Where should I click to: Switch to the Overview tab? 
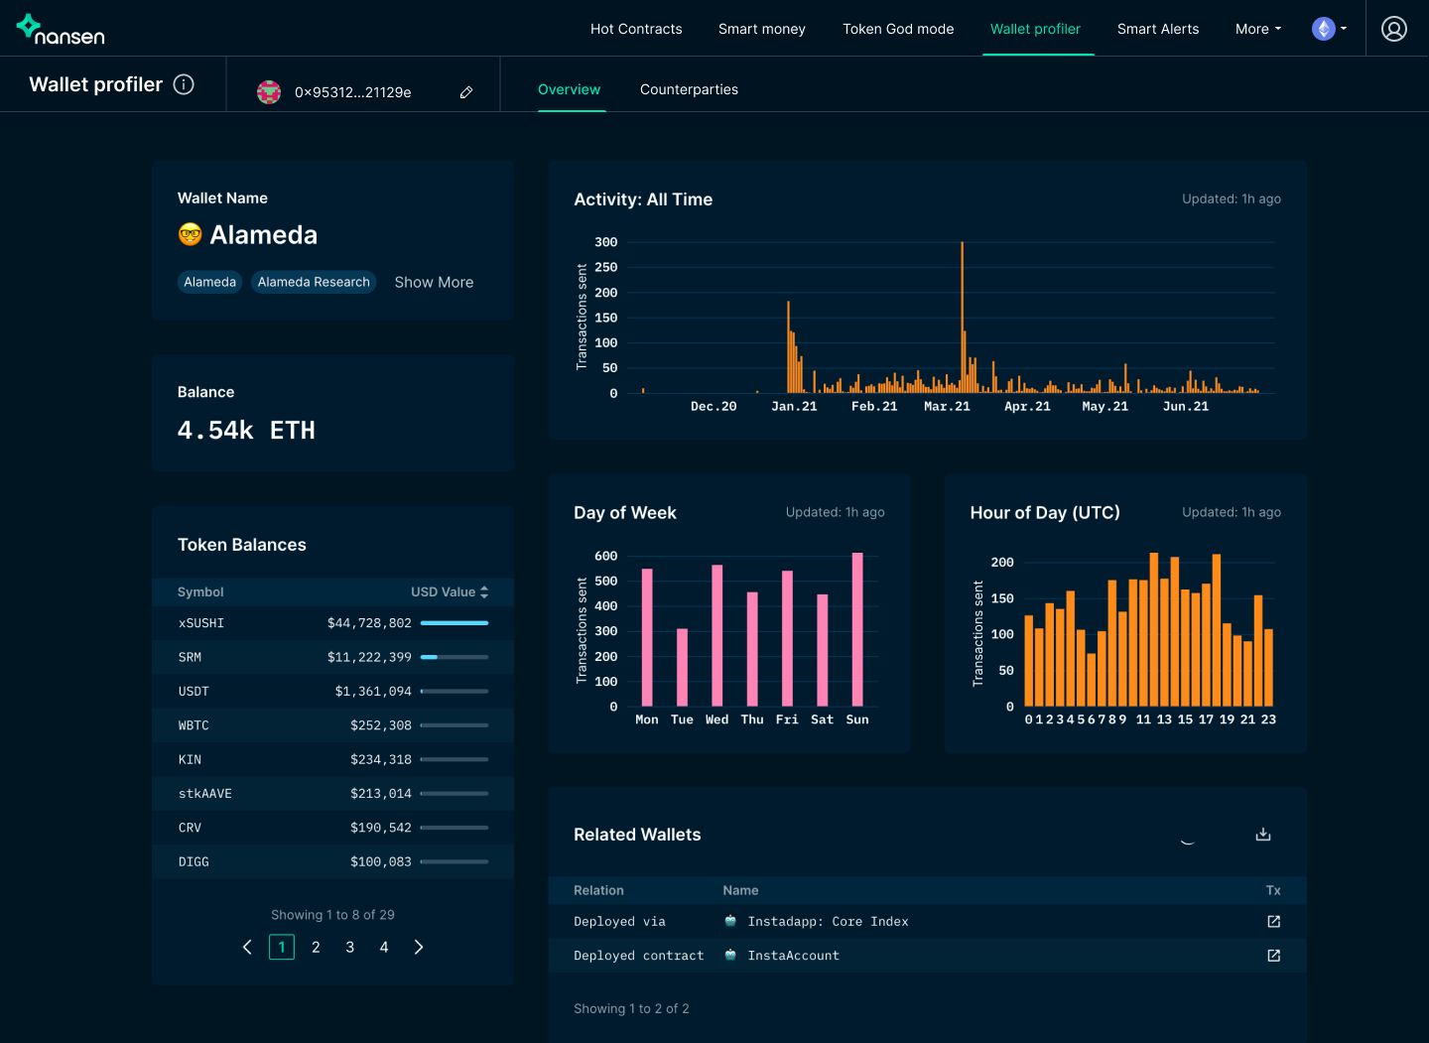[x=569, y=89]
